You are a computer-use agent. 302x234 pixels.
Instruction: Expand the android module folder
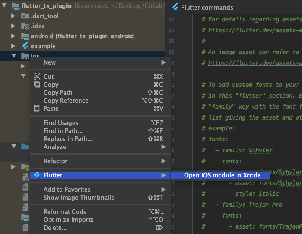(x=13, y=36)
